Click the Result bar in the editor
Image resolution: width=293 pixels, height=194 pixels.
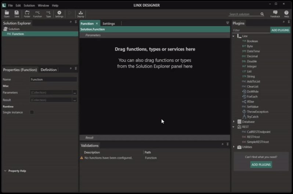point(155,138)
